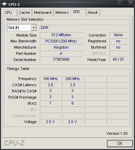This screenshot has height=150, width=135.
Task: Click the tRAS value 7
Action: pyautogui.click(x=51, y=103)
